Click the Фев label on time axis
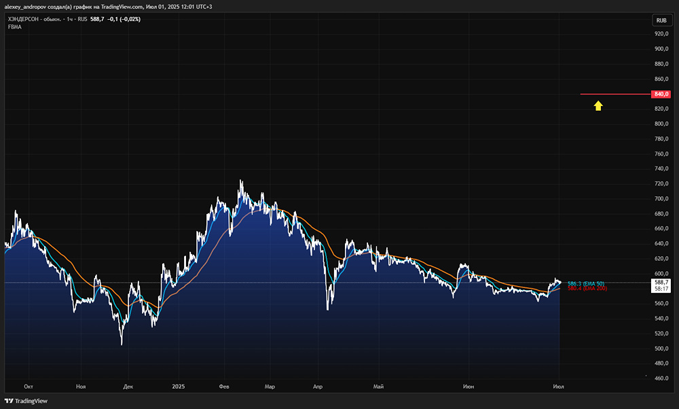Viewport: 679px width, 409px height. tap(224, 387)
